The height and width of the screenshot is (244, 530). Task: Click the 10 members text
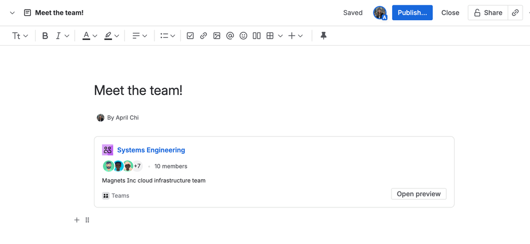[171, 166]
